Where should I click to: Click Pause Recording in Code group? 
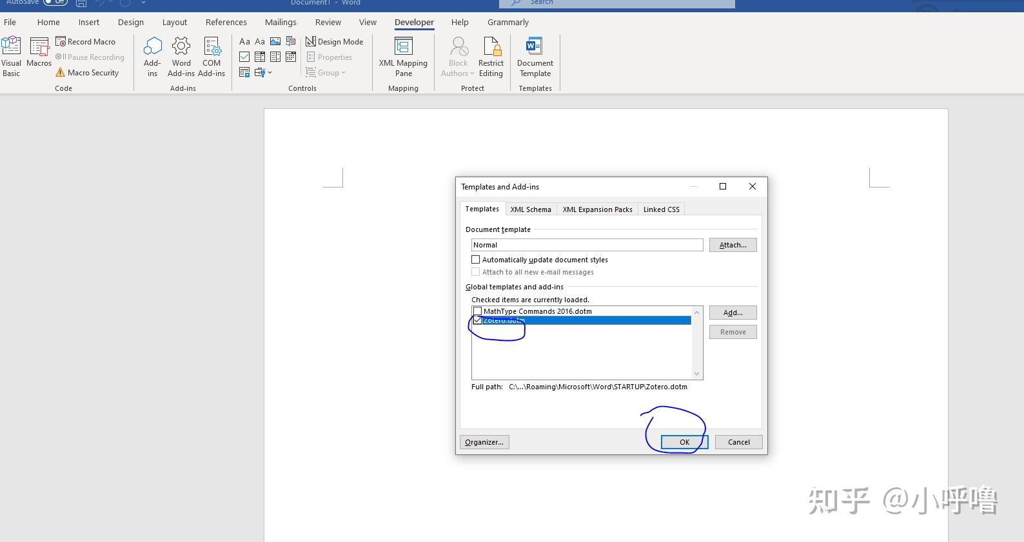[x=90, y=57]
